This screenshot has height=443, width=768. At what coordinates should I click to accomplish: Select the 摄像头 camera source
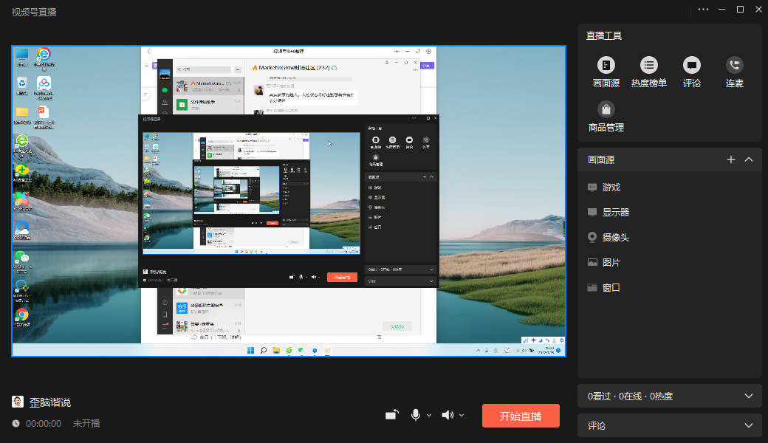pos(615,238)
